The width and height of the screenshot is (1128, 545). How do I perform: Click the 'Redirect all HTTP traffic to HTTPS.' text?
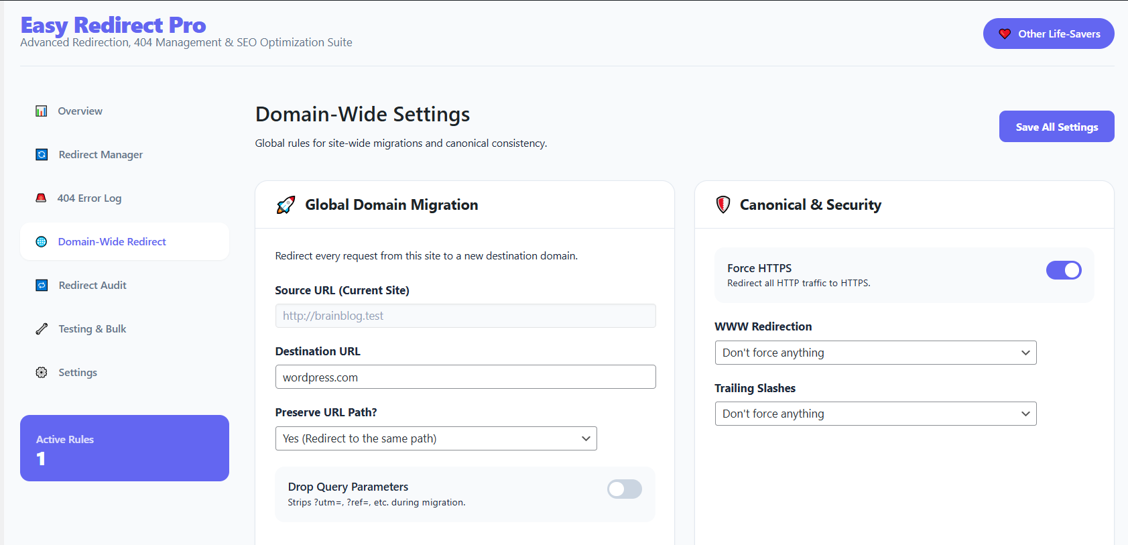[x=799, y=284]
